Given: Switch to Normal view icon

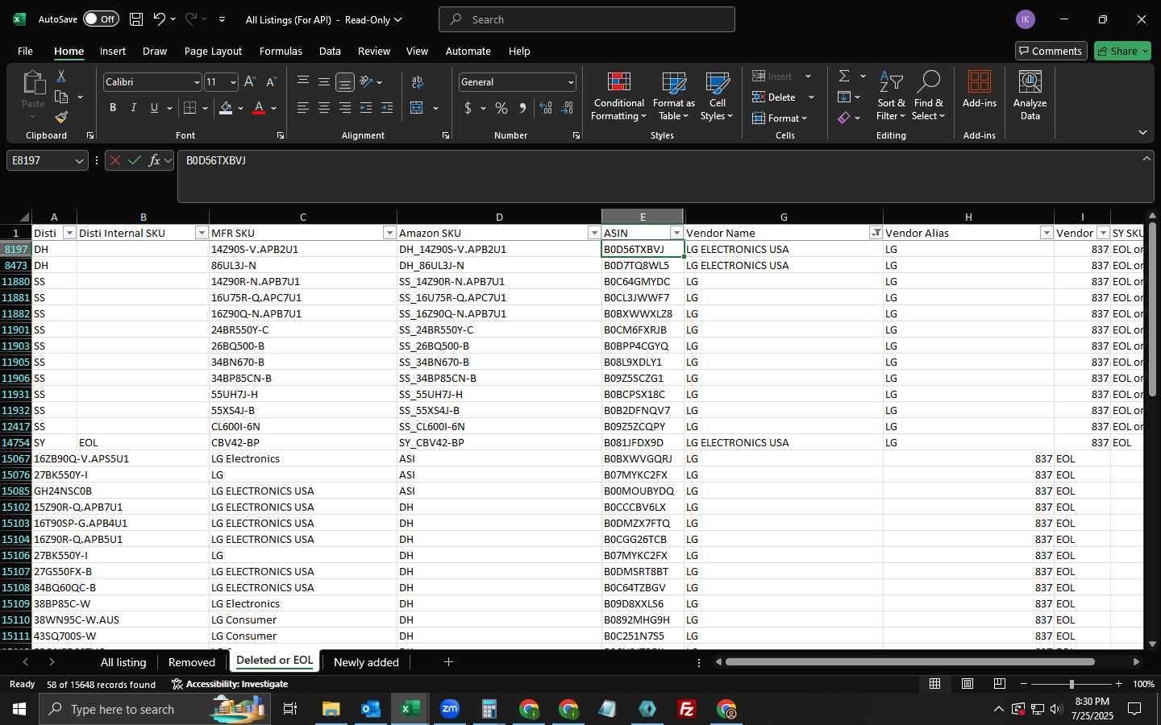Looking at the screenshot, I should click(935, 684).
